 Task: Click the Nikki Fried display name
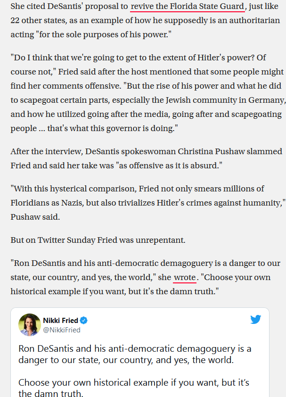[60, 321]
